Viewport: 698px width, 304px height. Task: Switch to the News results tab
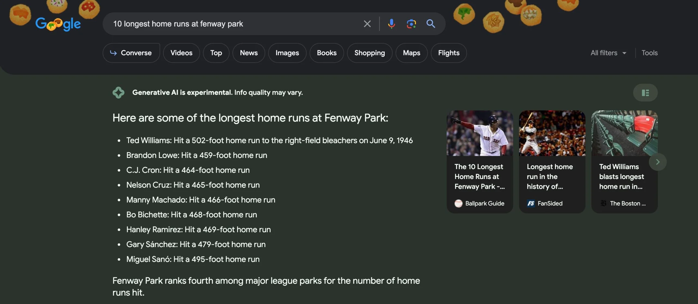pos(249,53)
